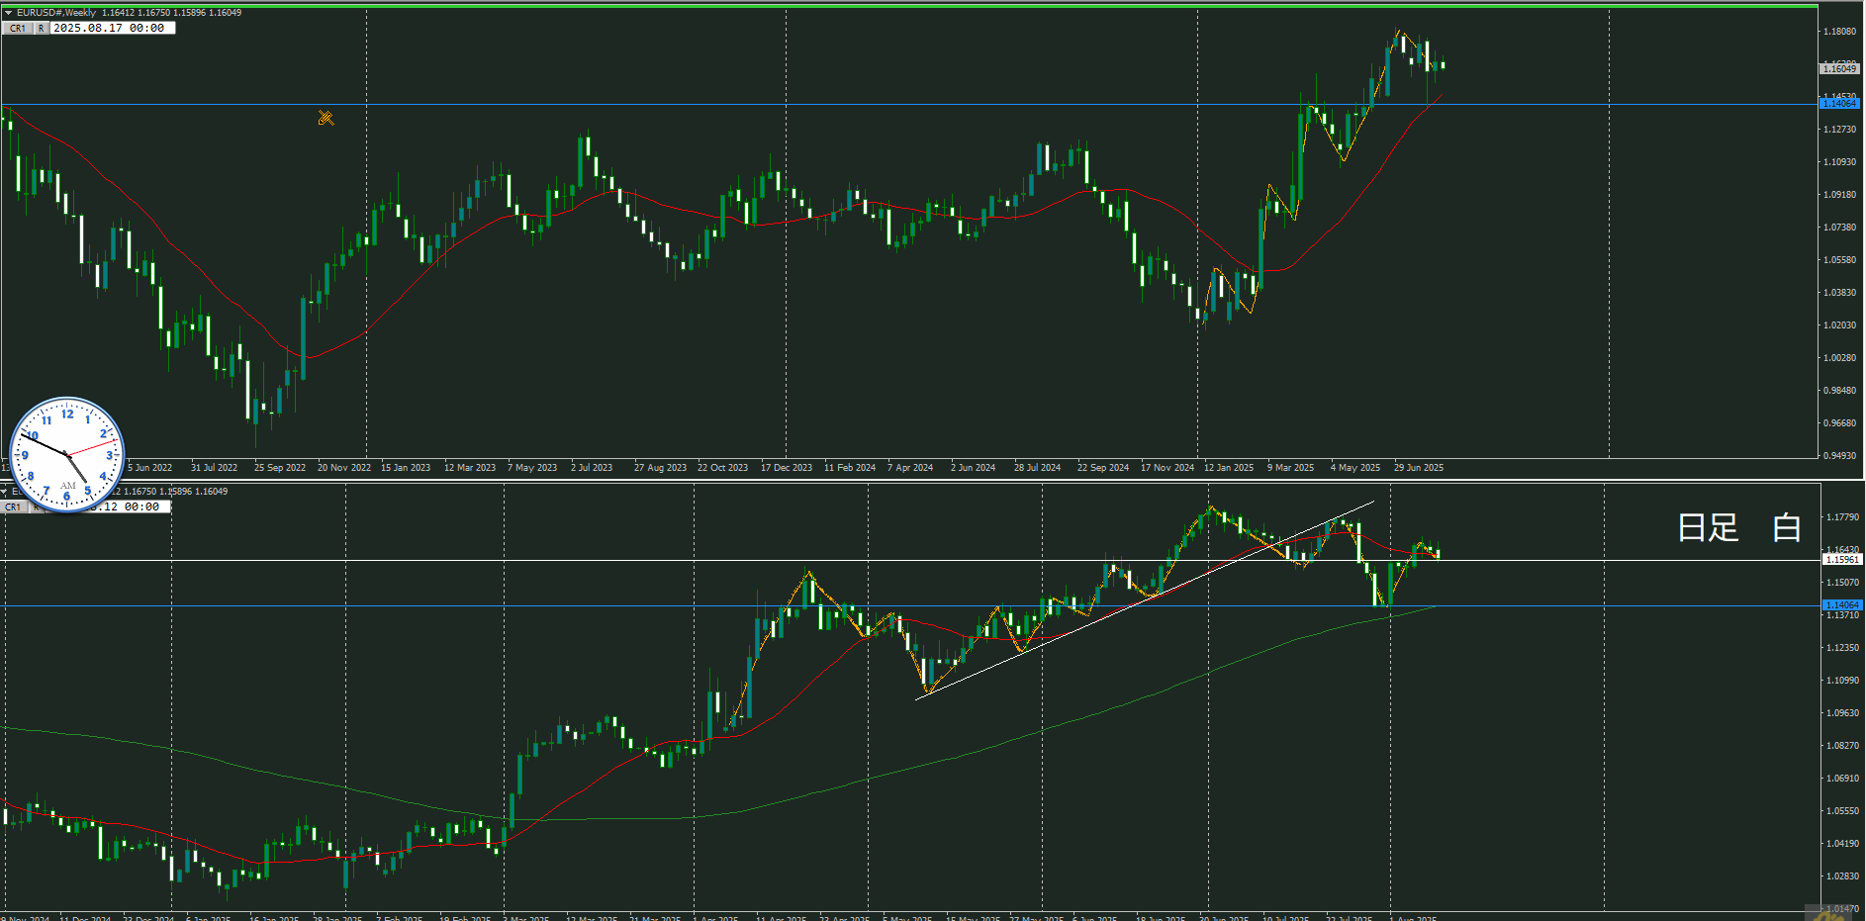Click the 1.03830 price axis label
The height and width of the screenshot is (921, 1866).
[x=1840, y=293]
